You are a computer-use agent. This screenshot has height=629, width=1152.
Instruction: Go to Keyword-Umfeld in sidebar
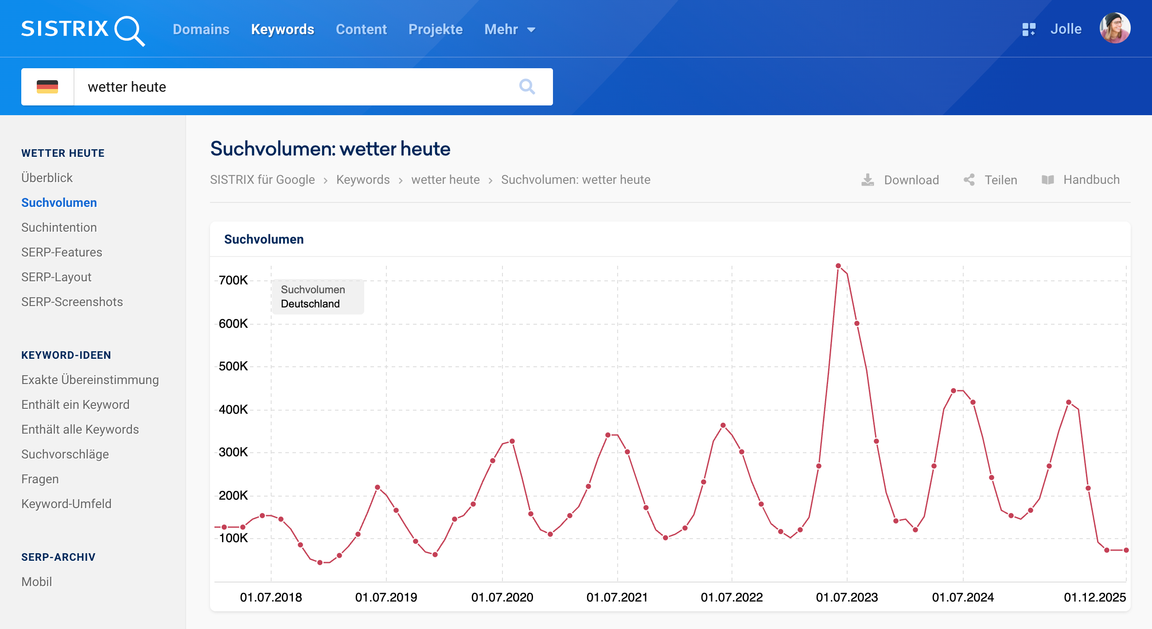pyautogui.click(x=66, y=504)
